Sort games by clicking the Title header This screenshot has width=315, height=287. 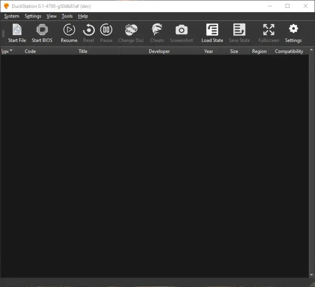[x=83, y=51]
